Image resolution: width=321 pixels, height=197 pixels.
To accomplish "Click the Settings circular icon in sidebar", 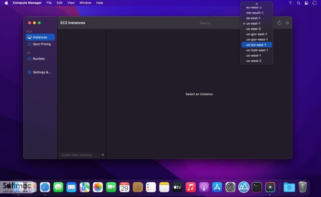I will point(30,72).
